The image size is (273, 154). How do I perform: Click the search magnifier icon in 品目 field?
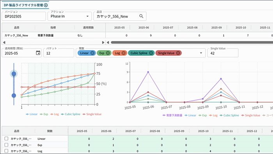(x=141, y=16)
